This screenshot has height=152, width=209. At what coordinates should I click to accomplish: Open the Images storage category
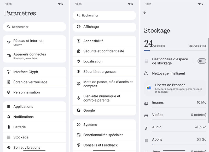175,103
